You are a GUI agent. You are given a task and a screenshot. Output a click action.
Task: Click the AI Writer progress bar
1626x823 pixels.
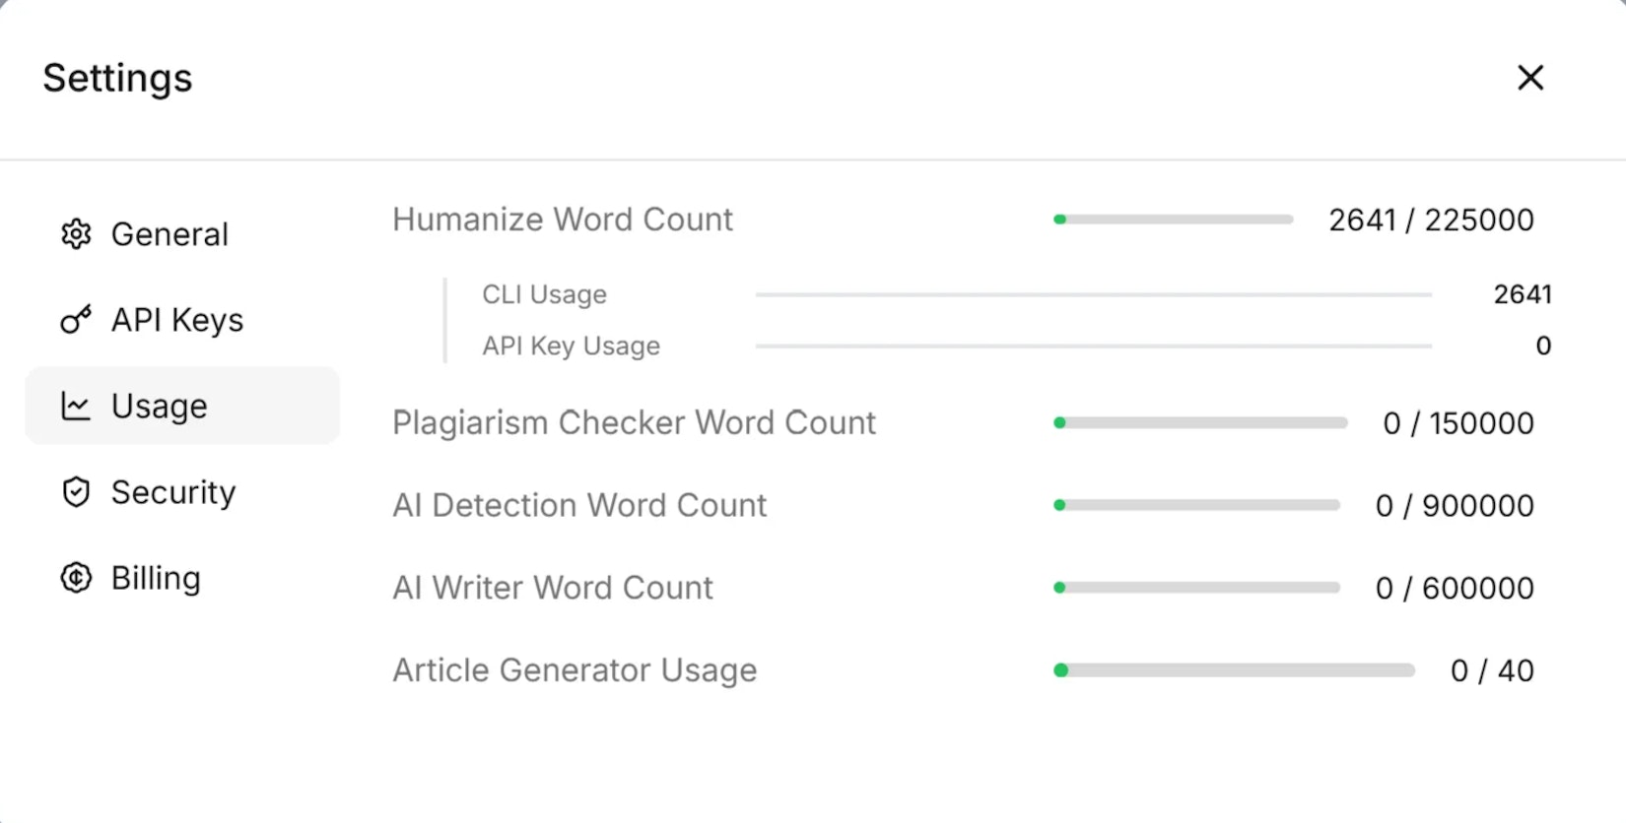(1196, 588)
